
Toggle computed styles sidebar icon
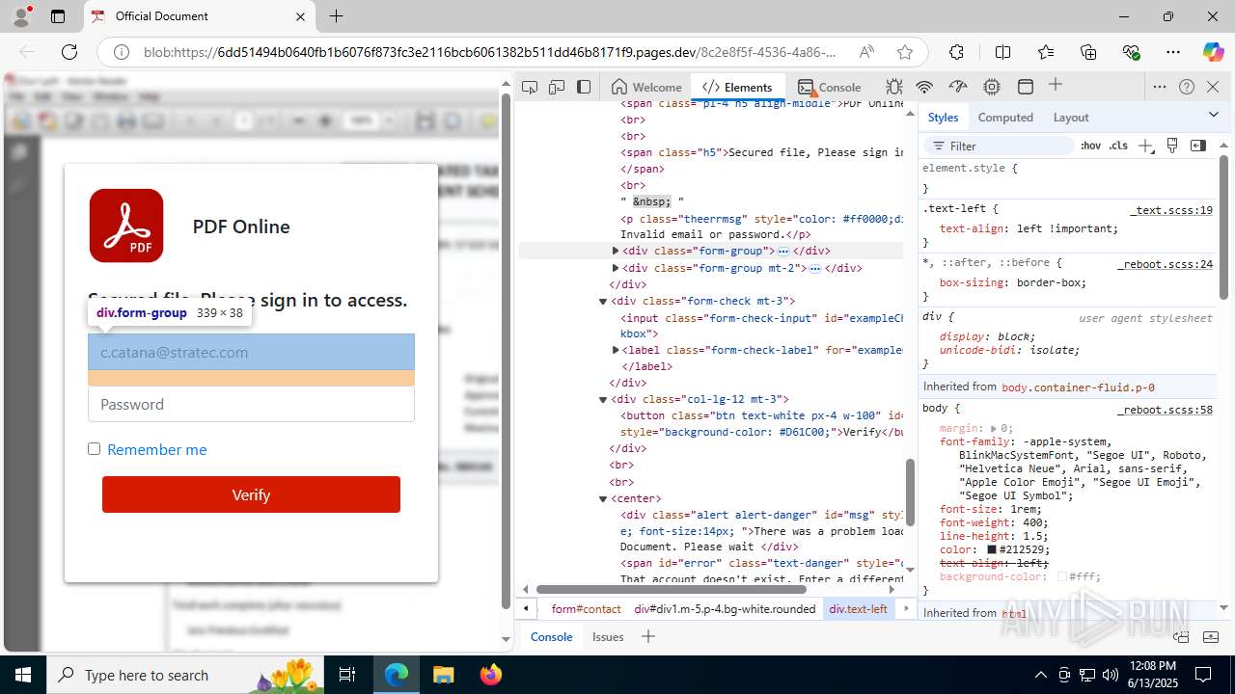[x=1198, y=146]
